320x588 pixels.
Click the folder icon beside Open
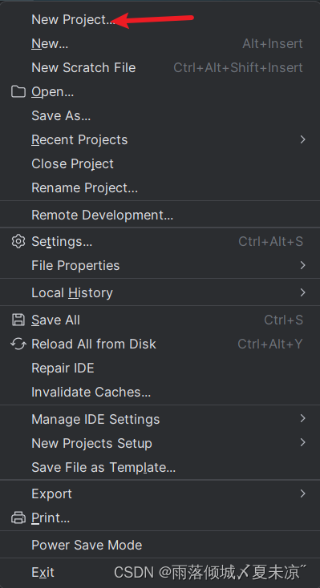coord(18,91)
